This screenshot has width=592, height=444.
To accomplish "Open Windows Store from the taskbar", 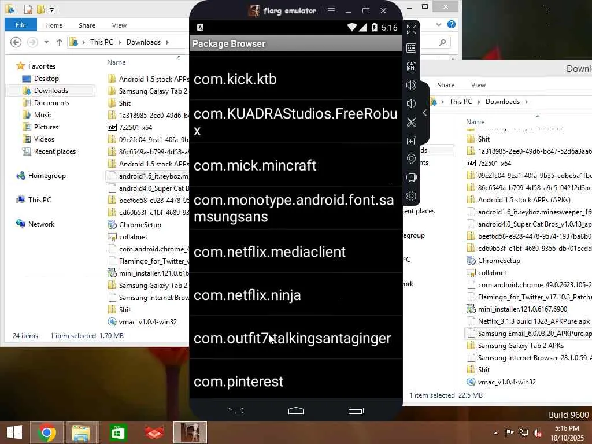I will (x=118, y=432).
